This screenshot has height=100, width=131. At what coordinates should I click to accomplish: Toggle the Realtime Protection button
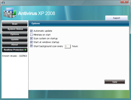(x=15, y=50)
